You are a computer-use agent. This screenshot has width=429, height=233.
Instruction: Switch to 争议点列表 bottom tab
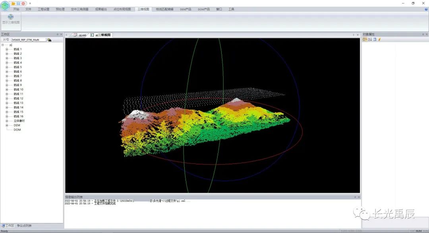[24, 226]
